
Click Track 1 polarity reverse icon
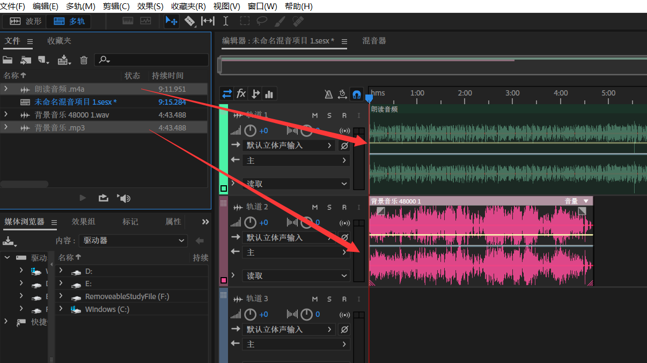[344, 146]
